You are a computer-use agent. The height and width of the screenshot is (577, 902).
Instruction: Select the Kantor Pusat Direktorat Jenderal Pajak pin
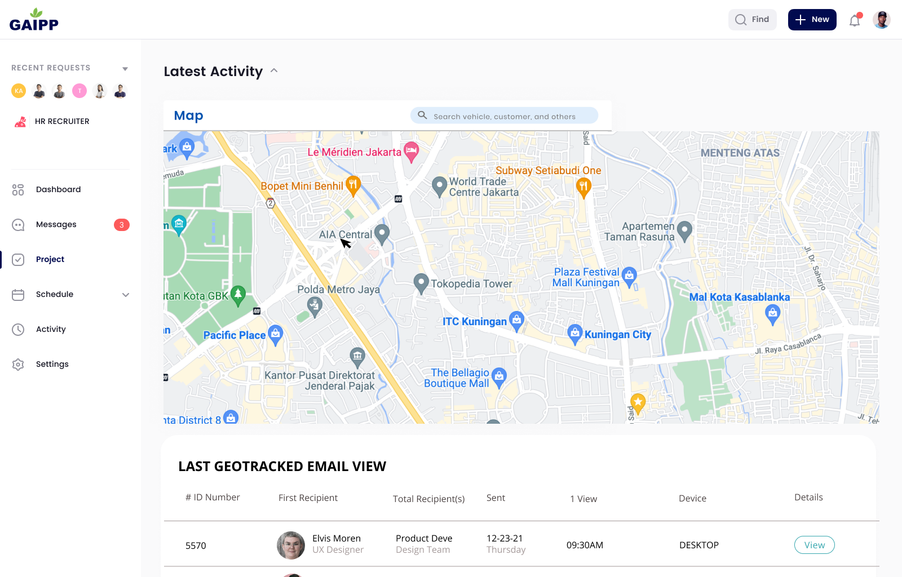pyautogui.click(x=357, y=357)
